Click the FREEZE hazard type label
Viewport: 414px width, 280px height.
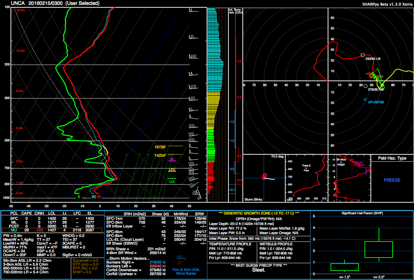392,180
